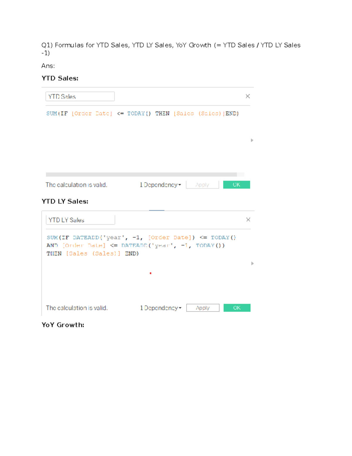Click Apply in the YTD LY Sales dialog
This screenshot has height=456, width=352.
(203, 308)
